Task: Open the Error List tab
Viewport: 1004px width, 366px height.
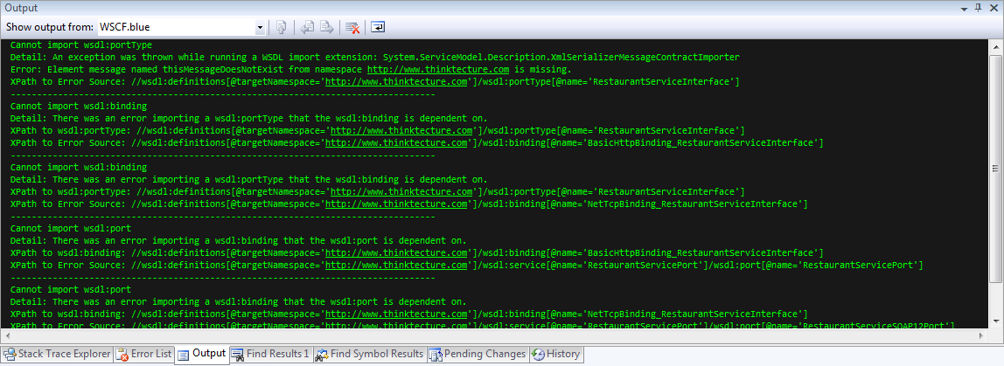Action: click(144, 354)
